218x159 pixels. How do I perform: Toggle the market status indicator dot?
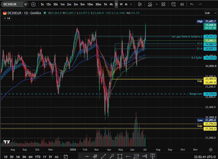point(45,13)
